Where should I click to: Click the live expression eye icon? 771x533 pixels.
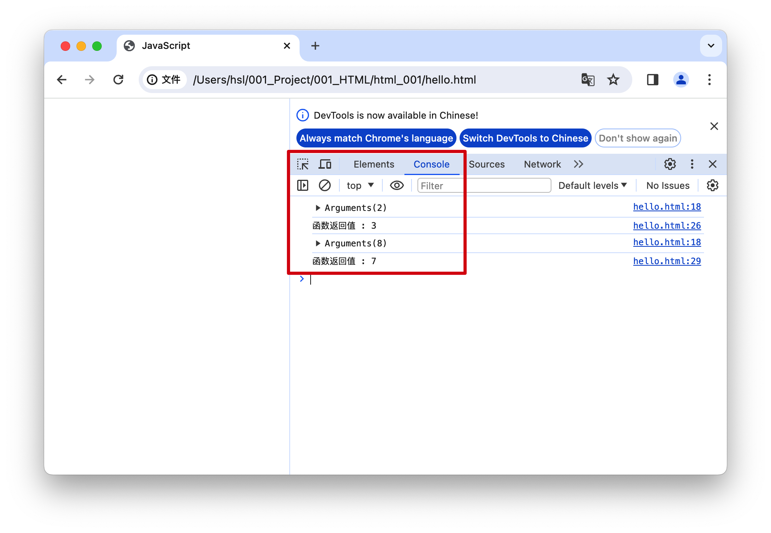click(x=397, y=185)
